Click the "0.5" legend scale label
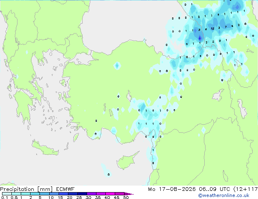The image size is (258, 199). (x=14, y=197)
